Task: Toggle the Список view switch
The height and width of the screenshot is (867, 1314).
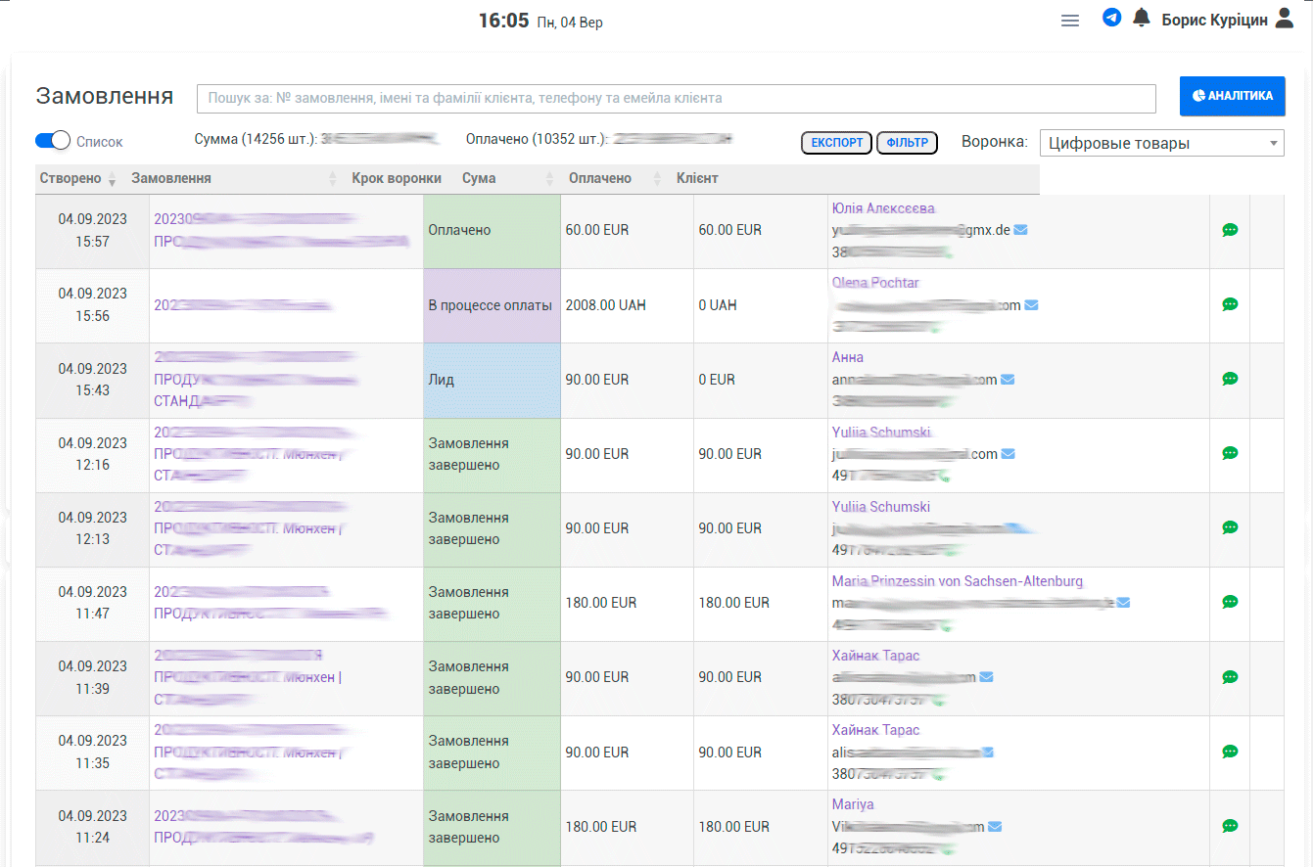Action: point(53,141)
